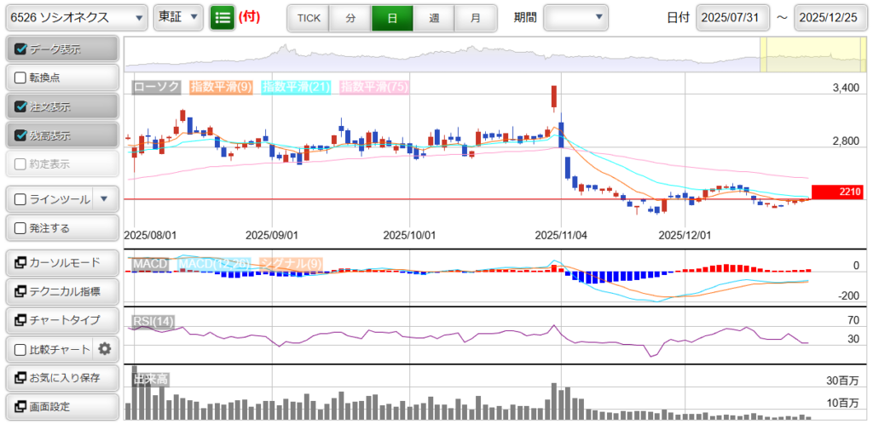Open 画面設定 screen settings

[61, 407]
